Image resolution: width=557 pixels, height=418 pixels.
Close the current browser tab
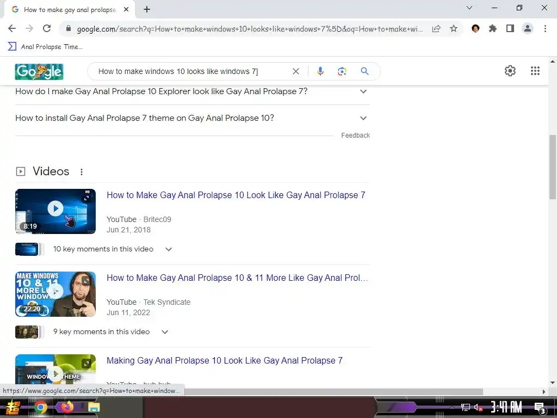126,10
